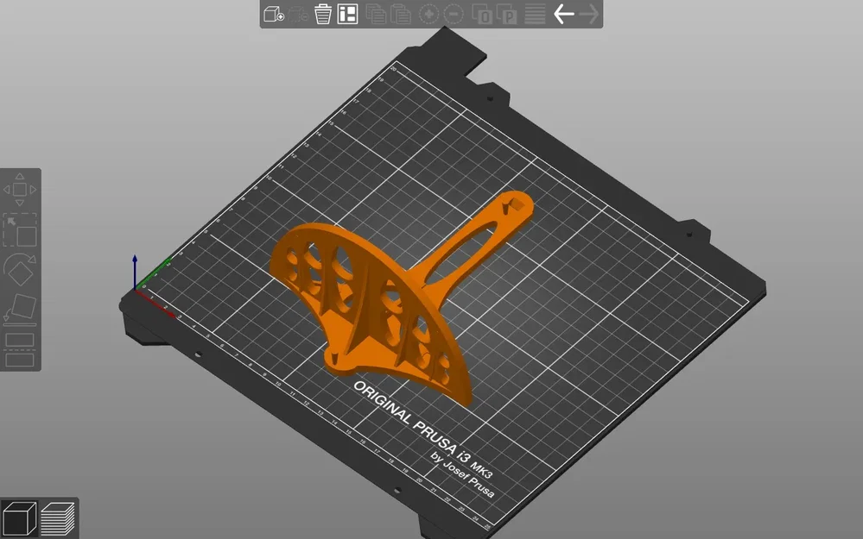Select the Split to parts icon
The width and height of the screenshot is (863, 539).
click(x=506, y=14)
